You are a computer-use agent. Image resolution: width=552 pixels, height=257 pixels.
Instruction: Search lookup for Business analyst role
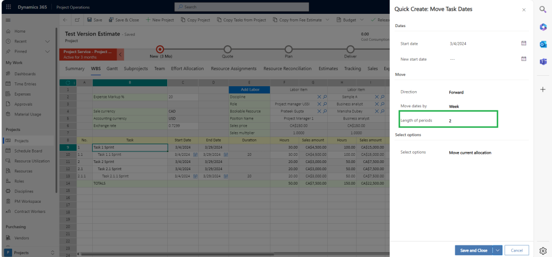point(383,104)
